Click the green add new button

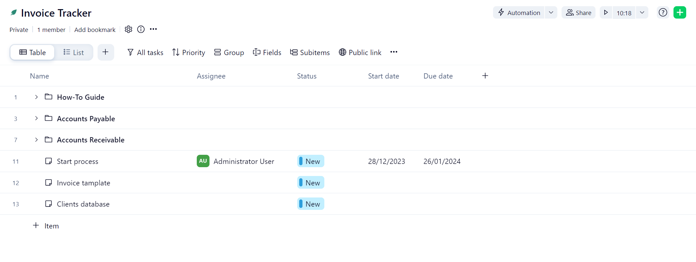pyautogui.click(x=680, y=13)
